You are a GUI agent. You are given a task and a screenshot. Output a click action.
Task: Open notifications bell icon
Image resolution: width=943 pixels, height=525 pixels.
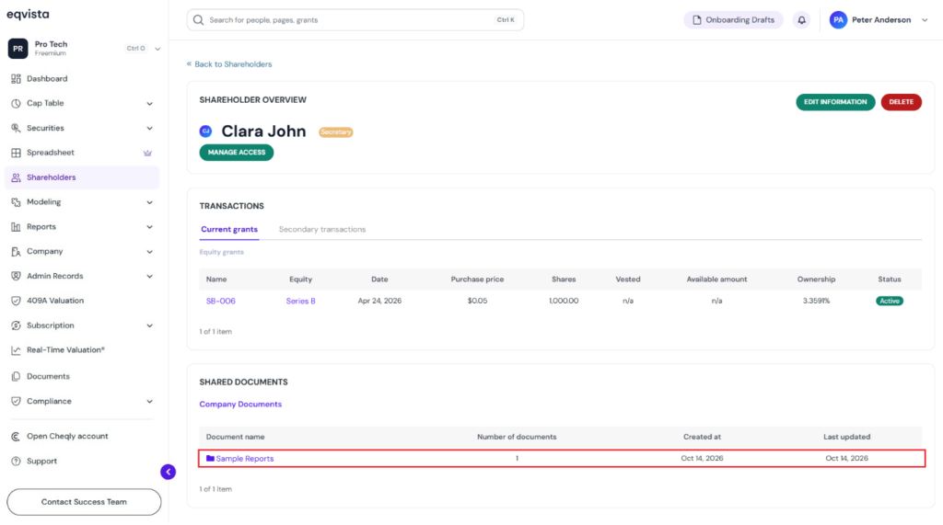point(802,20)
